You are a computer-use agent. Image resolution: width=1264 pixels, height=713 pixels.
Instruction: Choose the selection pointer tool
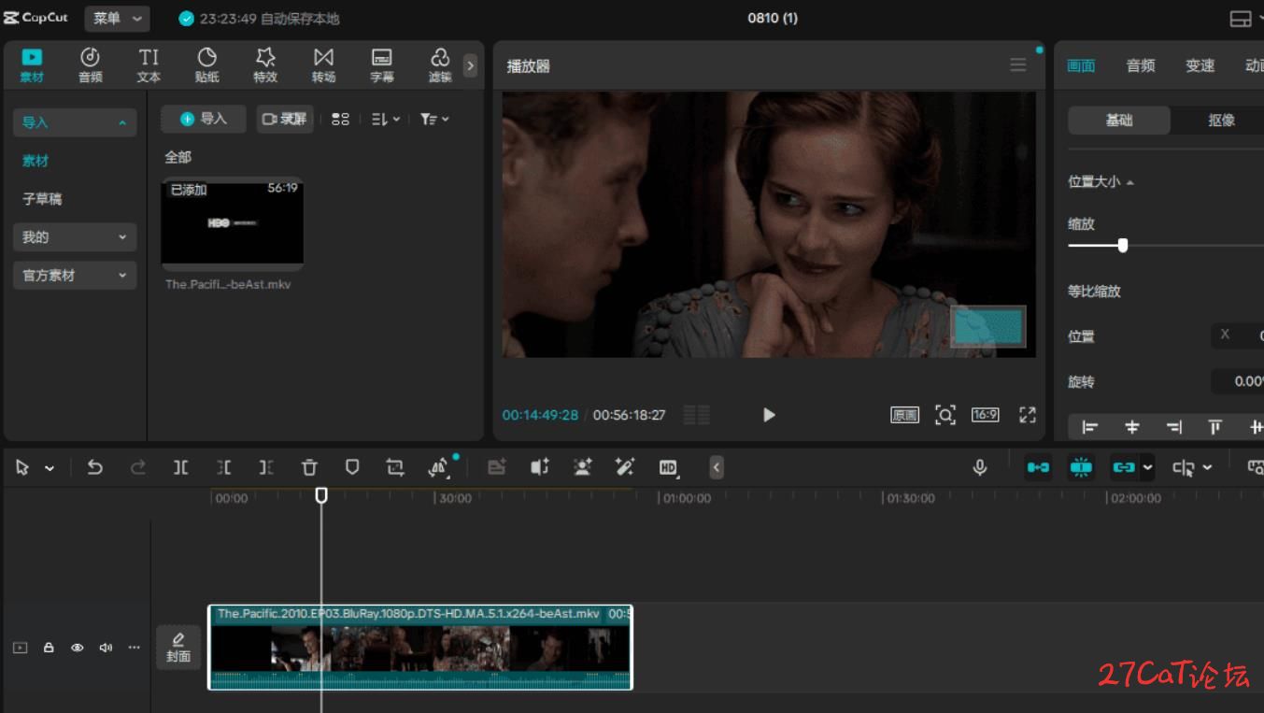(x=22, y=467)
